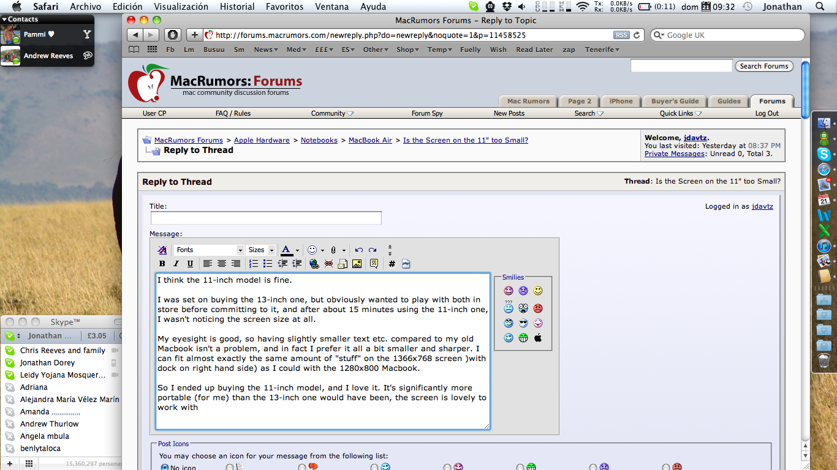837x470 pixels.
Task: Wrap text in PHP tags icon
Action: (x=406, y=264)
